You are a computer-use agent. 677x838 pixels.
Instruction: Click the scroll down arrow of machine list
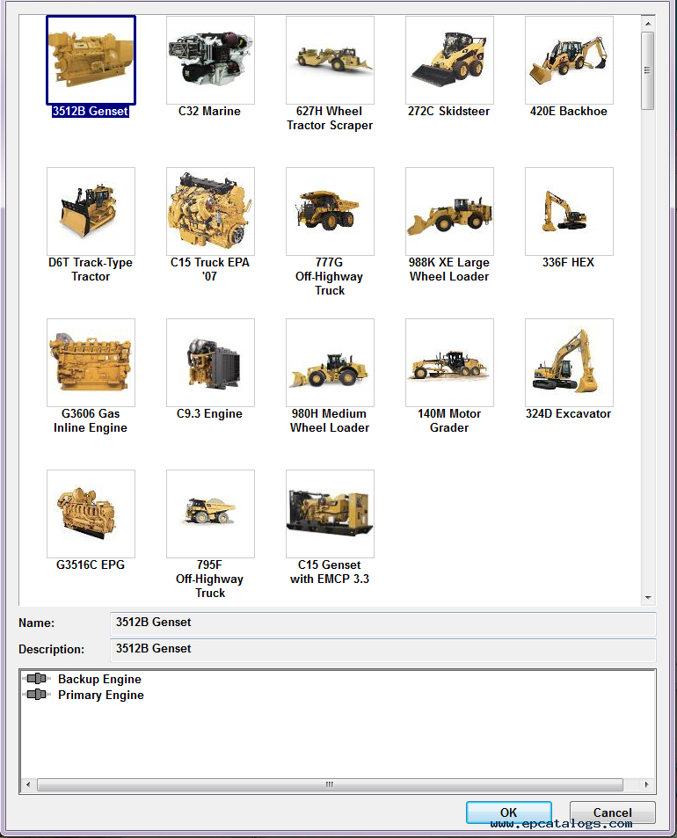click(648, 597)
